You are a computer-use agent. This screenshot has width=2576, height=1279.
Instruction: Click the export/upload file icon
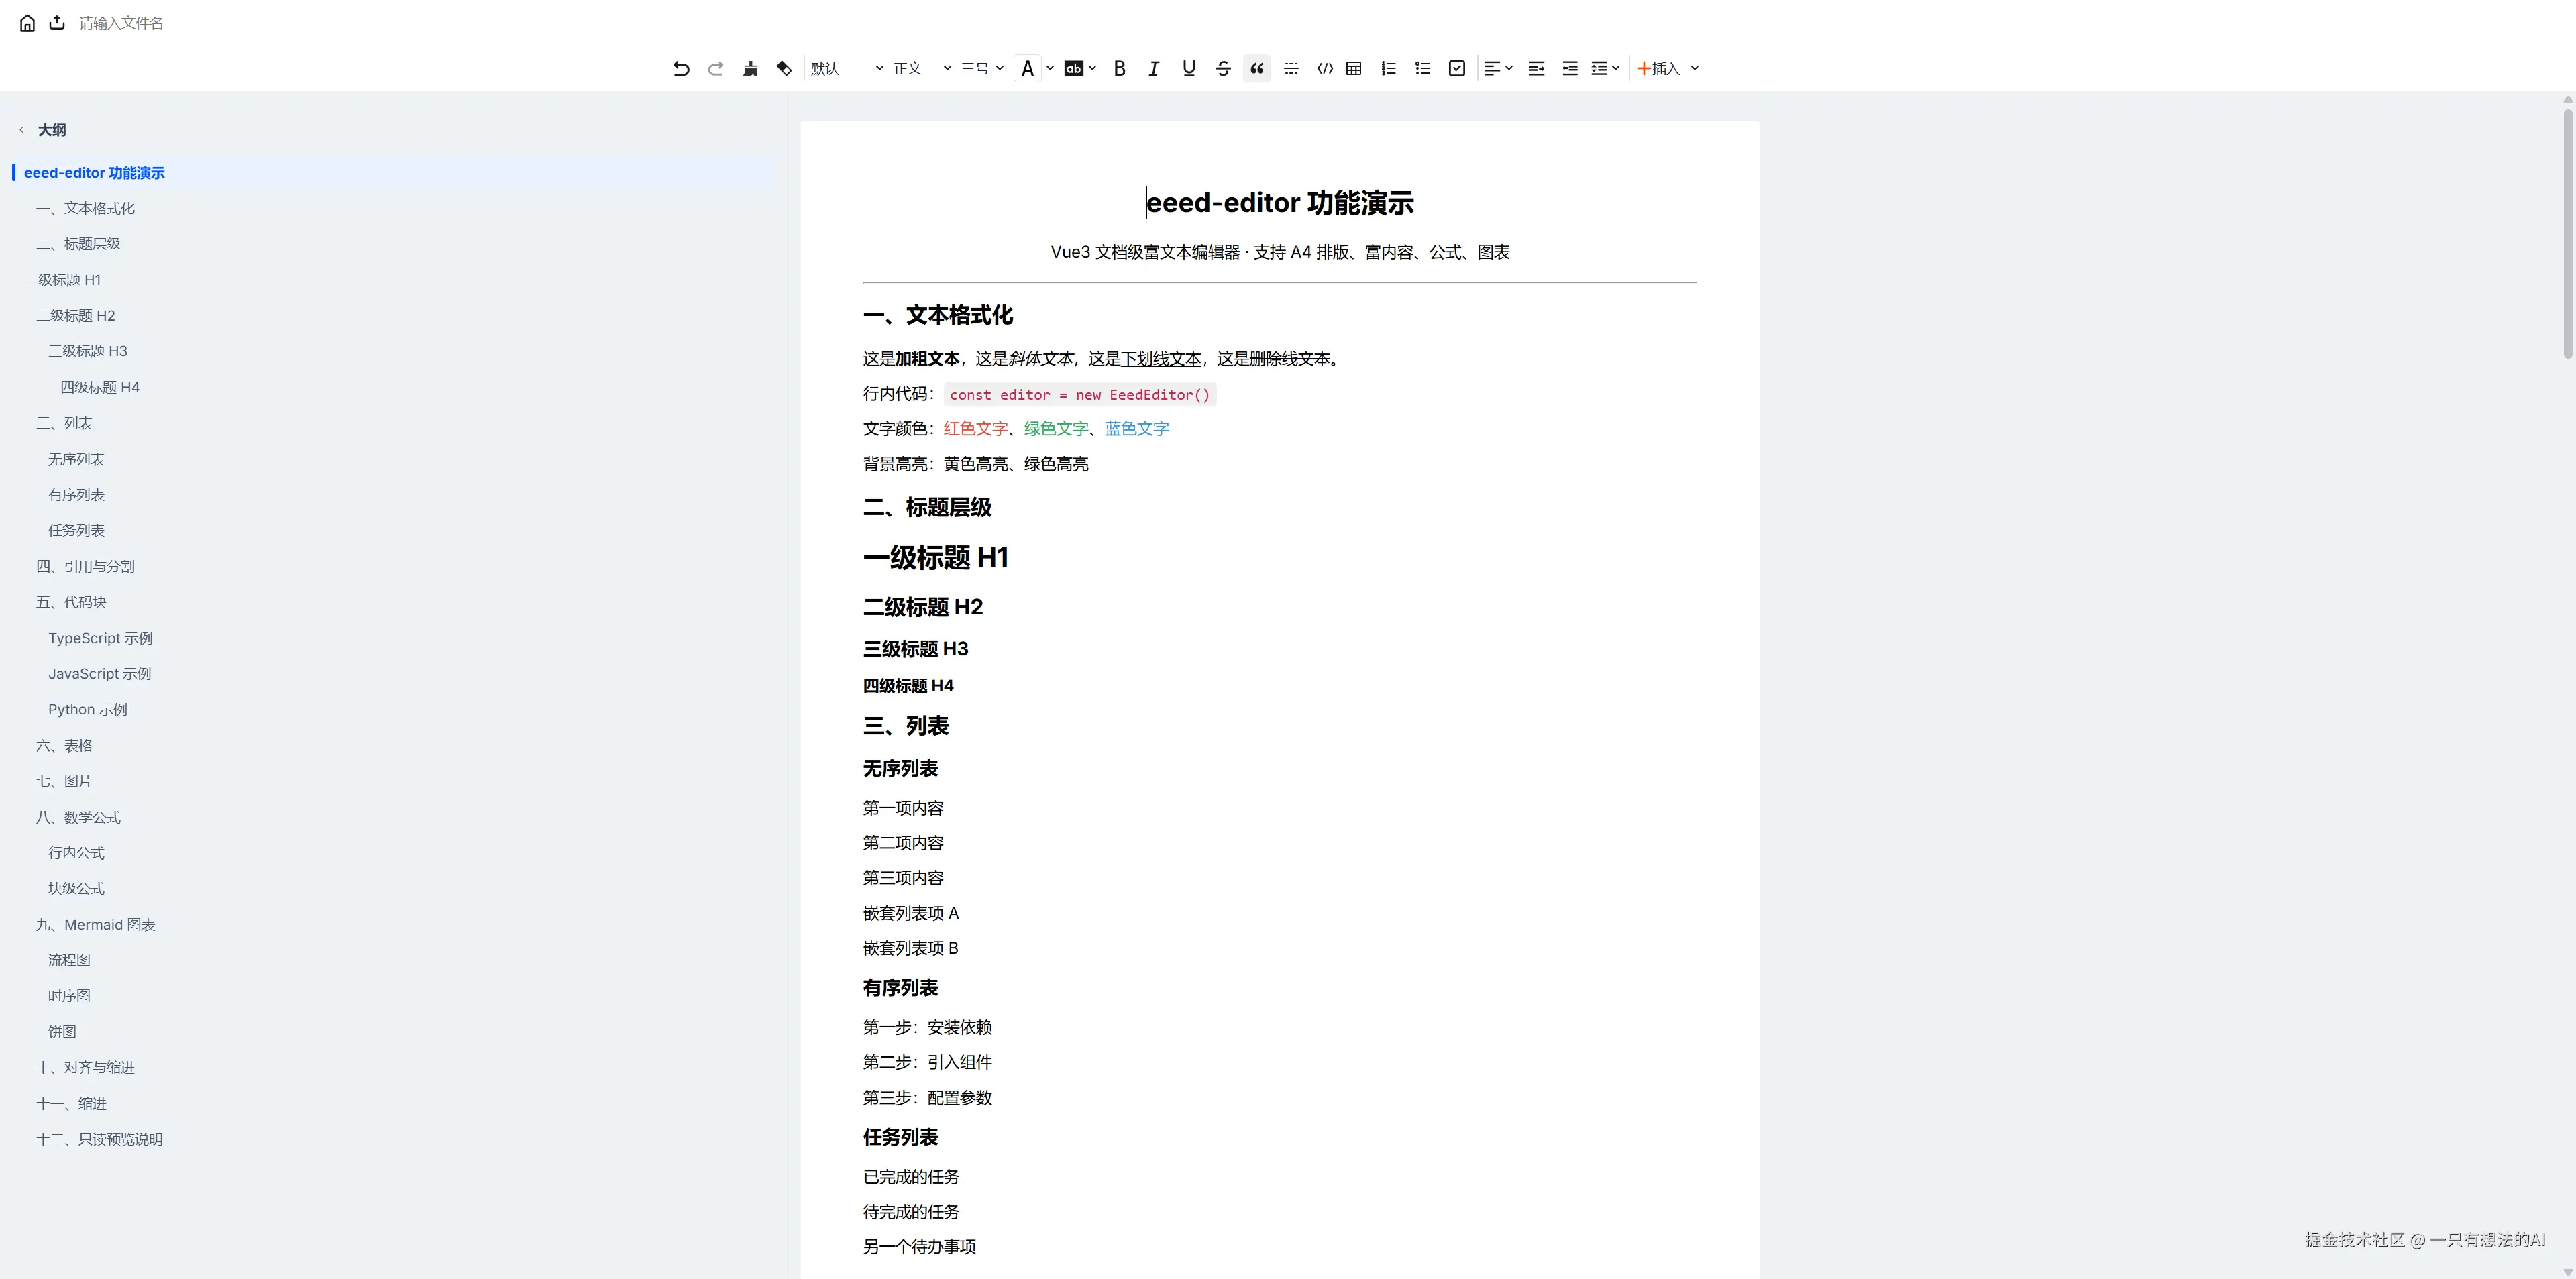57,23
